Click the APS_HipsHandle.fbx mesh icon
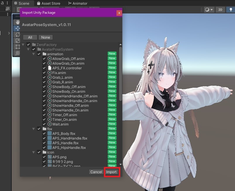Viewport: 235px width, 191px height. tap(50, 147)
